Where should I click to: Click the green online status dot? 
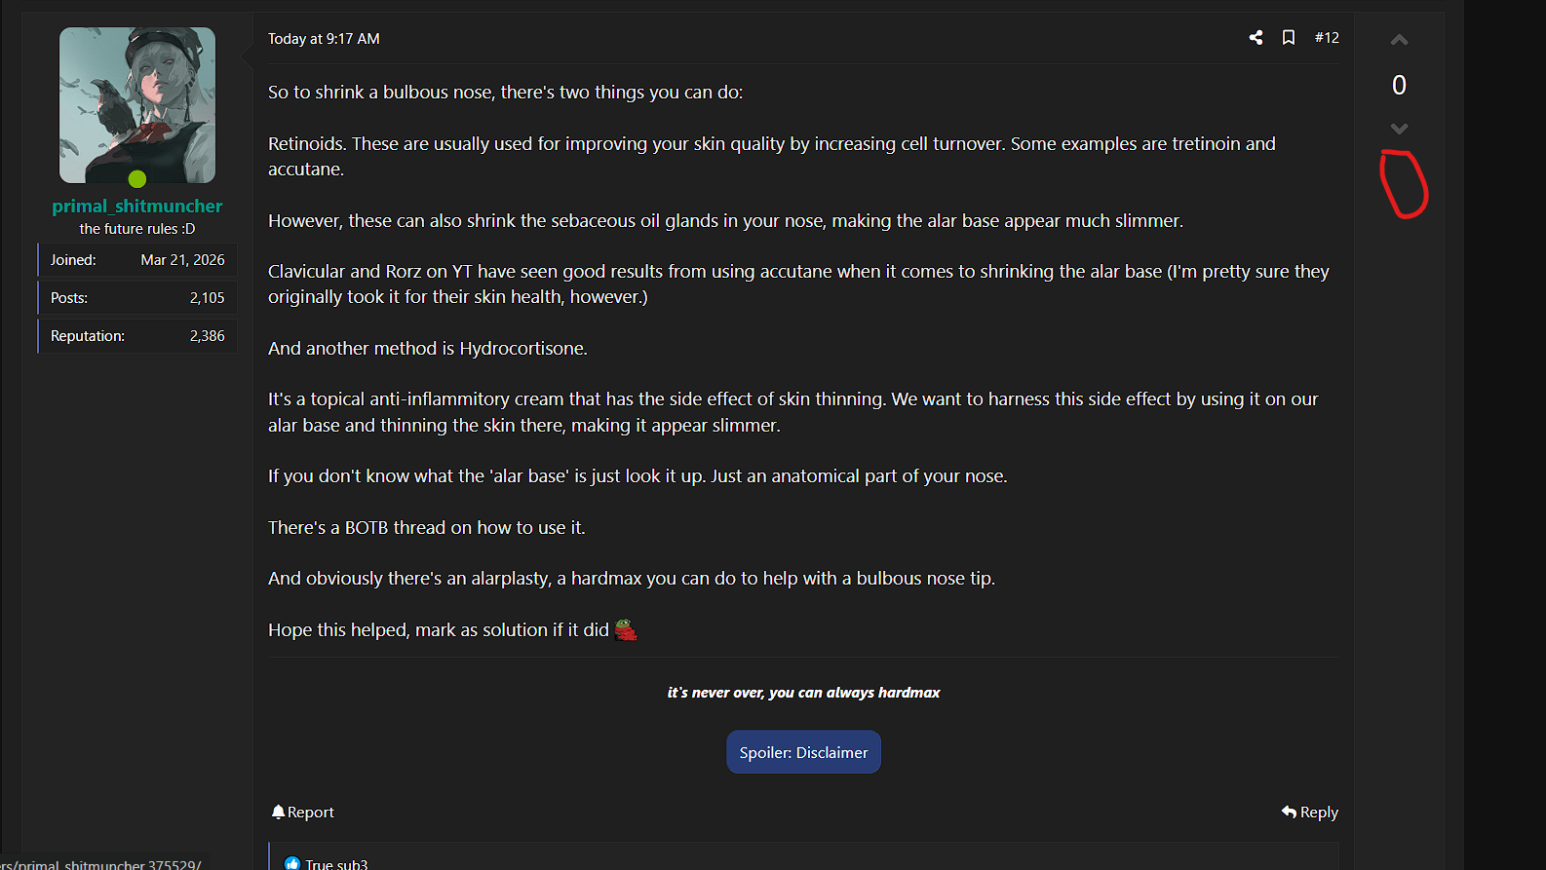pos(137,179)
